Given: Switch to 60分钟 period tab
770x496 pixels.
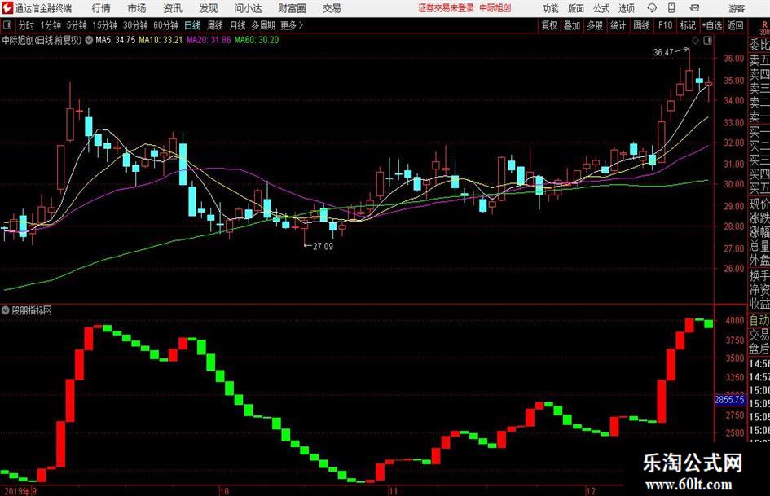Looking at the screenshot, I should click(x=165, y=25).
